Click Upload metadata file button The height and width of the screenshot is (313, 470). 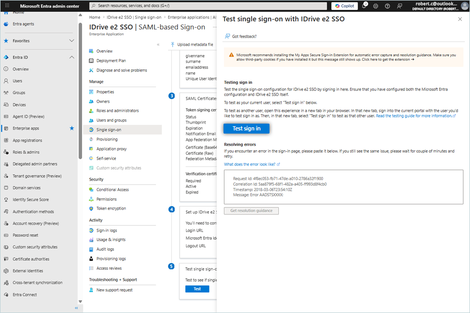tap(192, 45)
